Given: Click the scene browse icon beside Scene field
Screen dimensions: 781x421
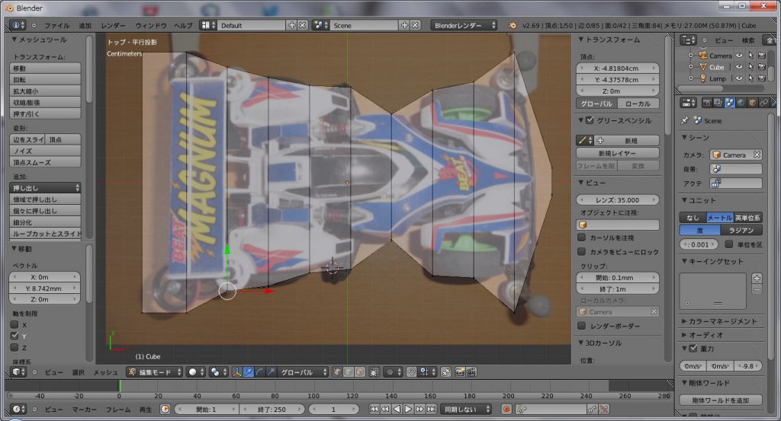Looking at the screenshot, I should click(x=320, y=25).
